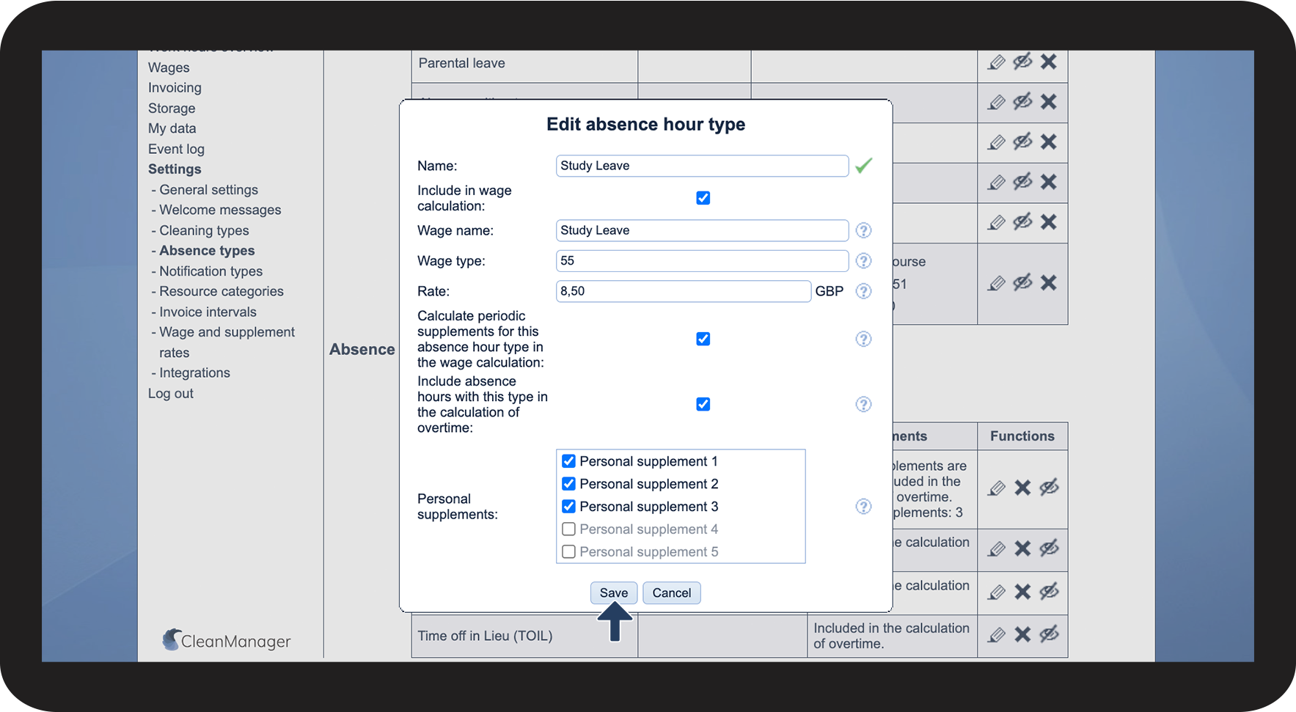Open Settings in the sidebar
Screen dimensions: 1296x712
click(175, 169)
